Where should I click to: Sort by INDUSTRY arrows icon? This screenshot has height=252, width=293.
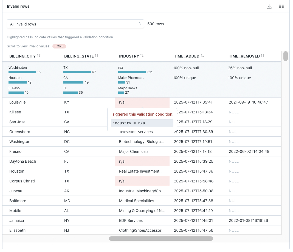142,56
